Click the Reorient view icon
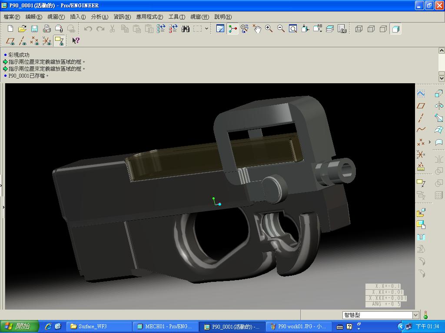 pos(305,29)
